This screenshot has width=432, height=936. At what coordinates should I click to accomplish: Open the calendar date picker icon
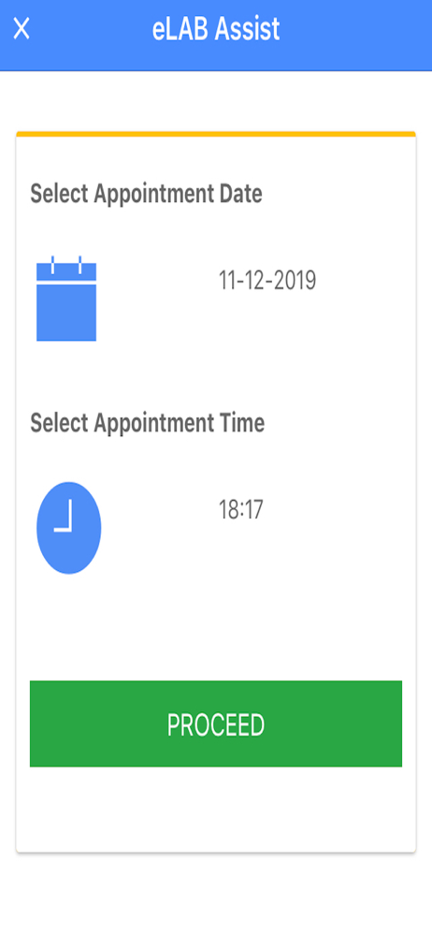pyautogui.click(x=66, y=299)
